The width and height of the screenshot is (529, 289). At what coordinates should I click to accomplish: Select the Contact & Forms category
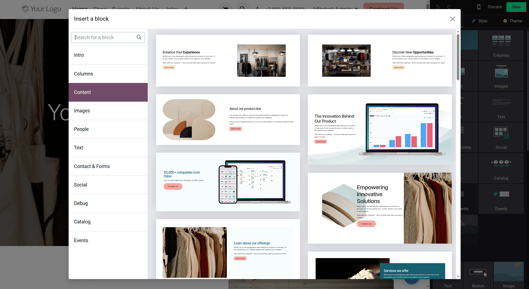108,166
